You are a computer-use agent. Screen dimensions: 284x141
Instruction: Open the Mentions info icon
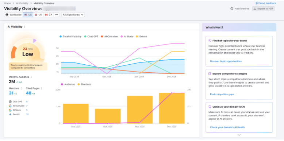click(21, 88)
